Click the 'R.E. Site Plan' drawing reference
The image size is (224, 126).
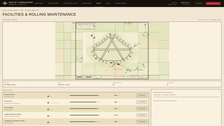[x=210, y=20]
